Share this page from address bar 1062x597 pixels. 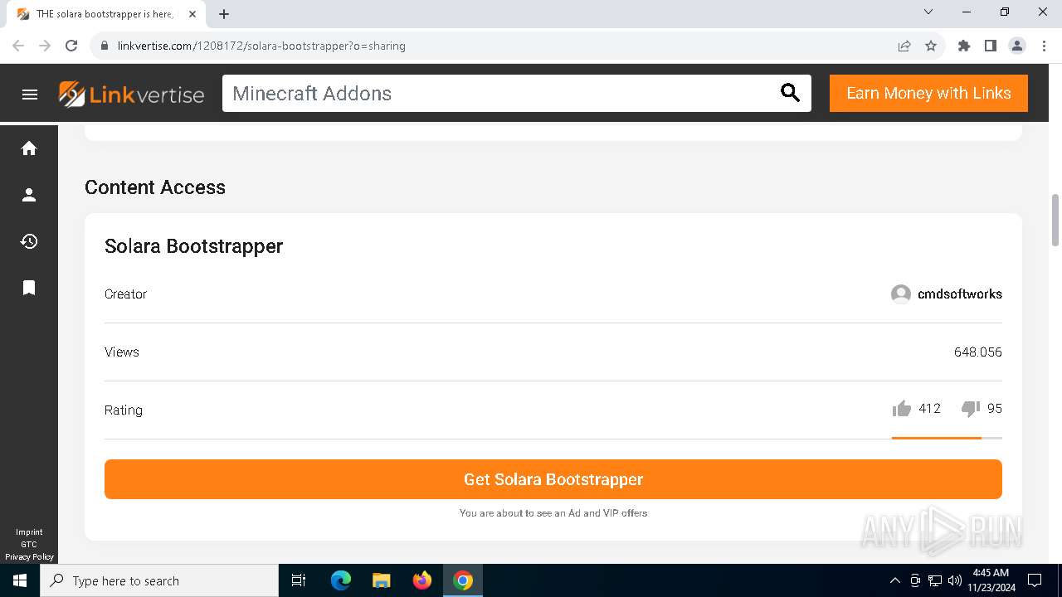pyautogui.click(x=904, y=46)
